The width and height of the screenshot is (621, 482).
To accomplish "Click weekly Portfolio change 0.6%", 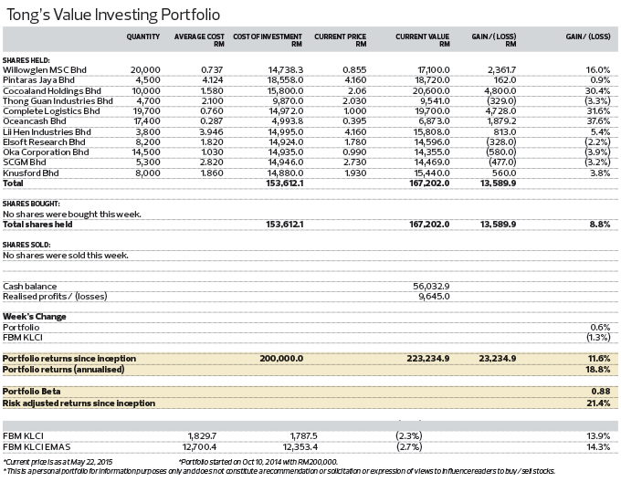I will point(600,328).
